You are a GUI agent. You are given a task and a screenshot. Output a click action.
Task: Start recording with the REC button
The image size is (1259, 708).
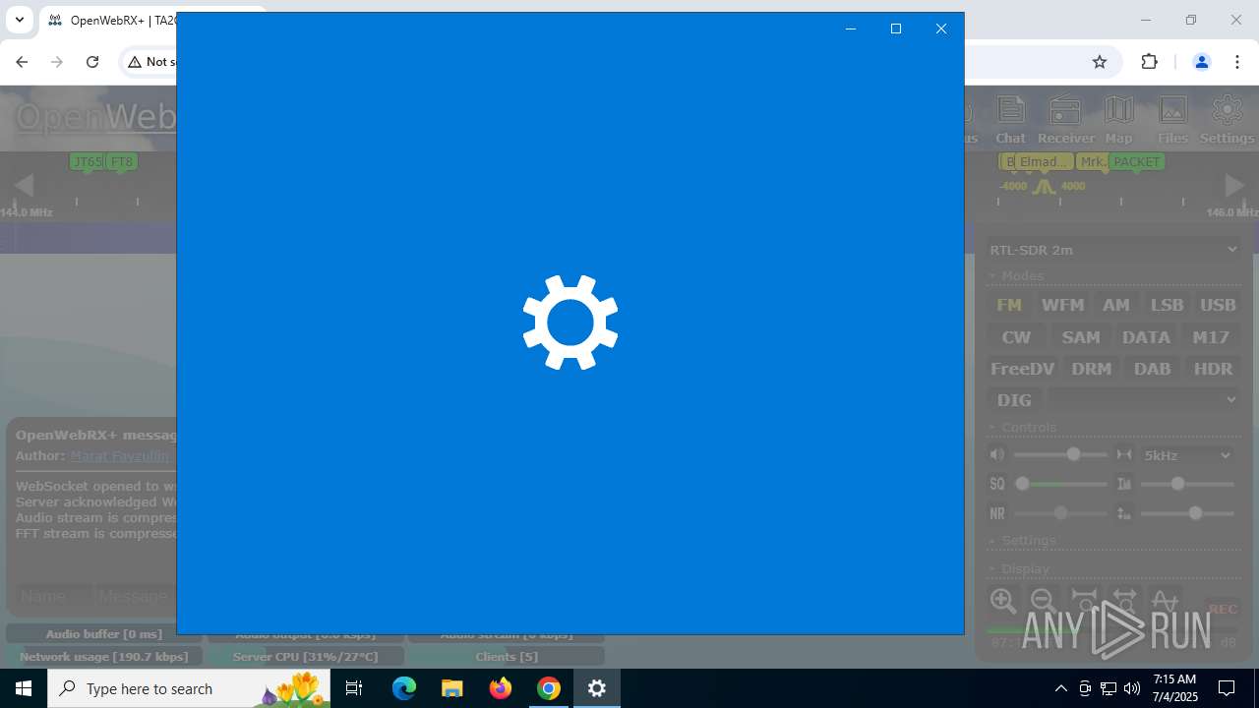pyautogui.click(x=1223, y=609)
